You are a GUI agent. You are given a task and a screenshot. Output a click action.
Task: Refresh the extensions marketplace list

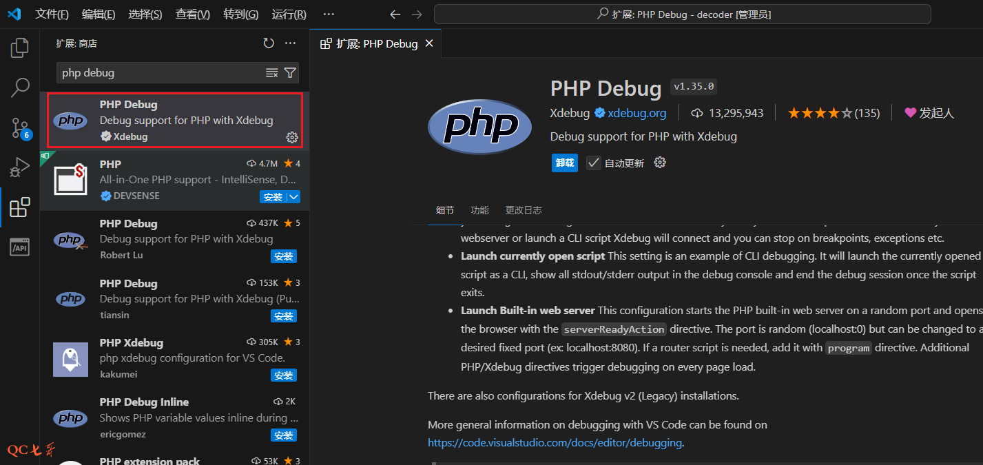269,43
